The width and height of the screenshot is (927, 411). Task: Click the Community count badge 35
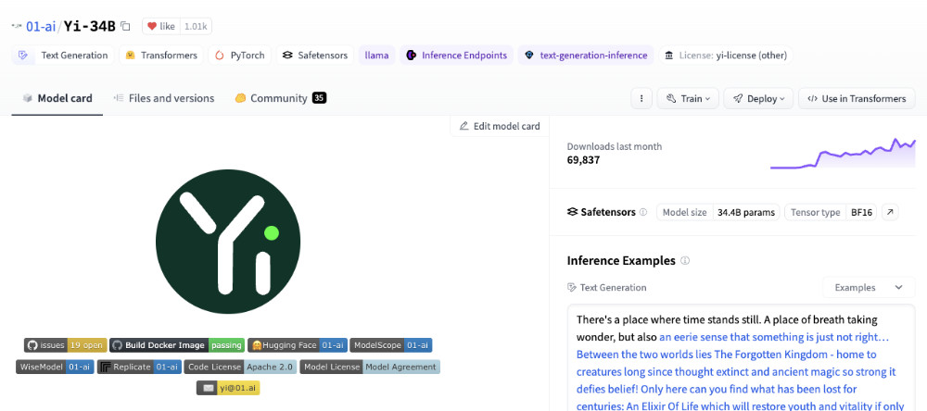(x=319, y=98)
